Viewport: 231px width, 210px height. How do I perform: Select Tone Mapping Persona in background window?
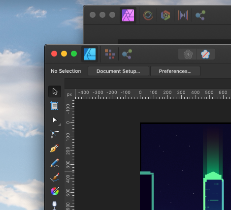pyautogui.click(x=183, y=15)
